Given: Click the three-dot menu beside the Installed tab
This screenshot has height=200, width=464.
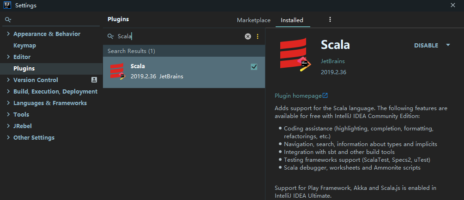Looking at the screenshot, I should click(x=330, y=19).
